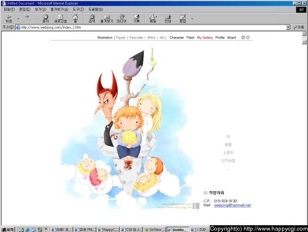Expand quick launch chevron on taskbar

click(x=46, y=229)
